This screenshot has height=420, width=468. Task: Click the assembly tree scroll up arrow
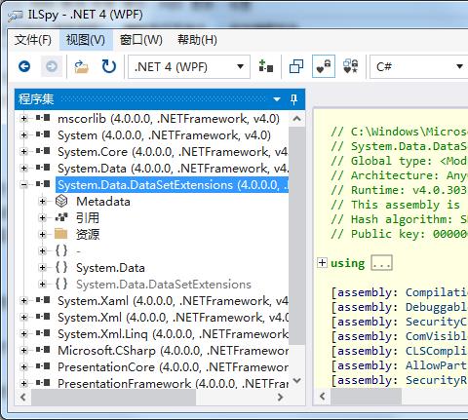tap(296, 119)
